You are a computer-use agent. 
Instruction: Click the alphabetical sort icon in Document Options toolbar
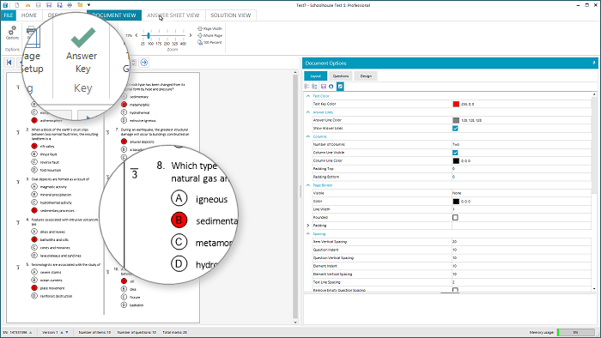click(x=314, y=87)
